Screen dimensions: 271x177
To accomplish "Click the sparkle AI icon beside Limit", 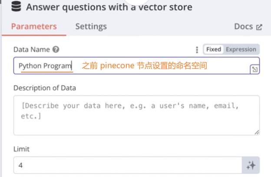I will click(x=251, y=165).
